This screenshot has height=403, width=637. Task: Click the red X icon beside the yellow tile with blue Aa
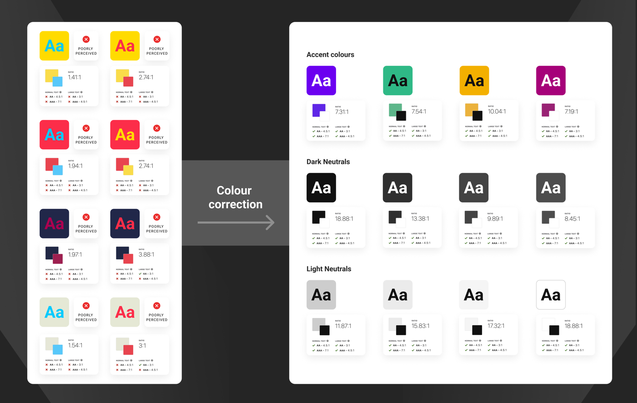click(x=86, y=40)
